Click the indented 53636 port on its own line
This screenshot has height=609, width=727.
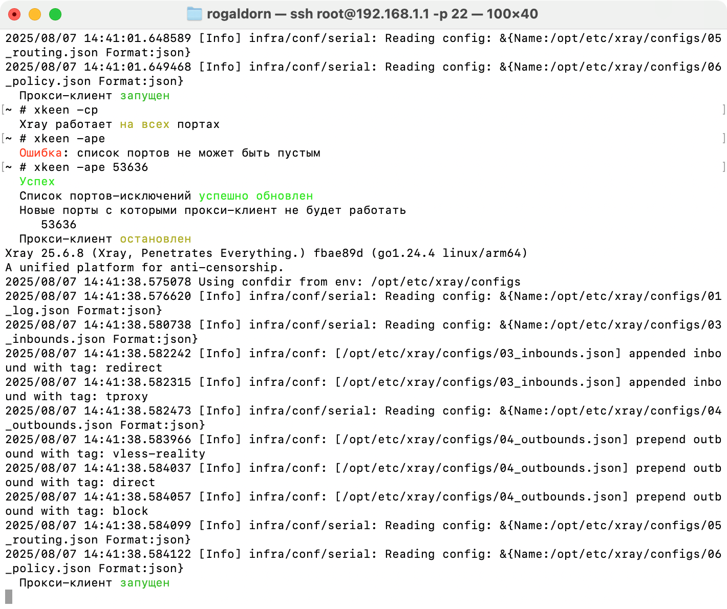58,225
